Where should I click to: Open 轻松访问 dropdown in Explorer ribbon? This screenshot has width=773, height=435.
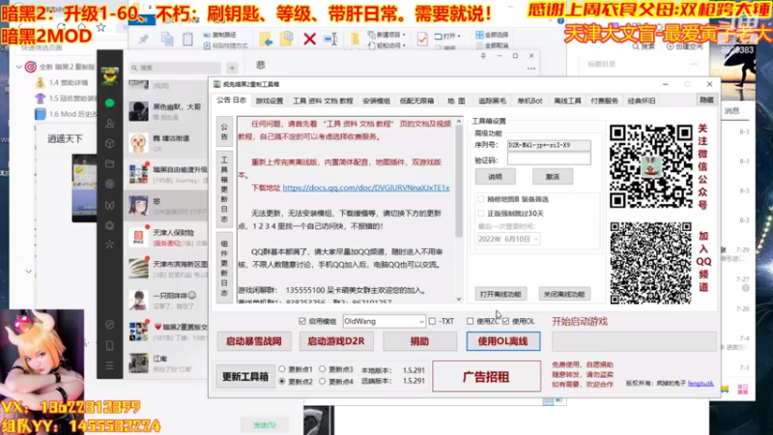point(387,45)
